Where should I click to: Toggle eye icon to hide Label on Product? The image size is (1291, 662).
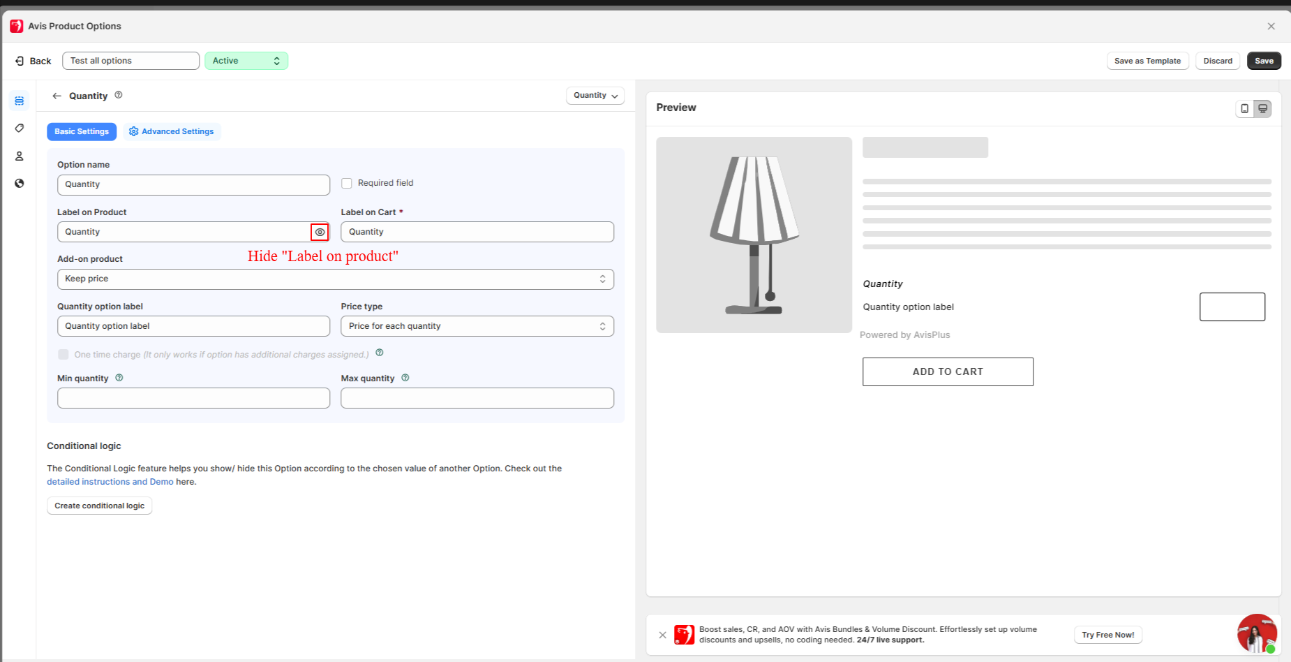[x=320, y=232]
